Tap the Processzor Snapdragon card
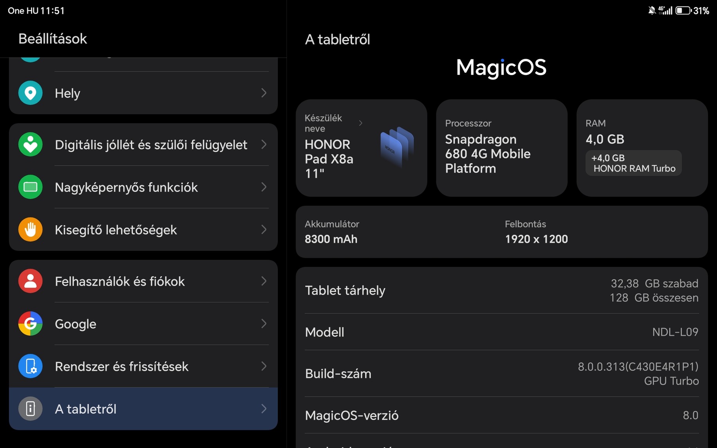Screen dimensions: 717x448 coord(502,148)
